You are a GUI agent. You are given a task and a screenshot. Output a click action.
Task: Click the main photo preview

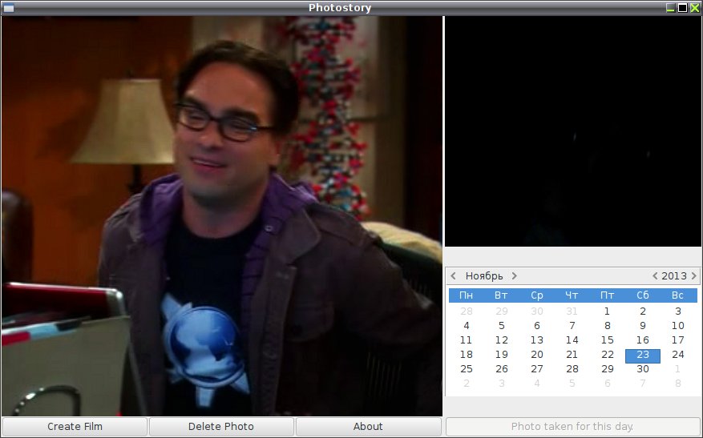point(222,216)
